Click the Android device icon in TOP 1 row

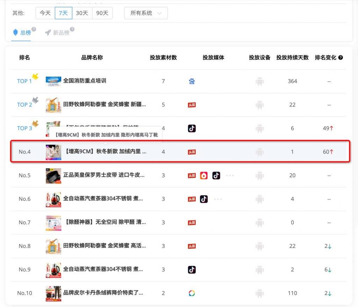click(259, 81)
